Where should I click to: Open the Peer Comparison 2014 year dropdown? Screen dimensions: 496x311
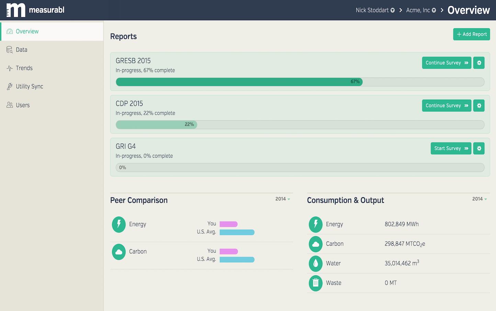(x=283, y=199)
